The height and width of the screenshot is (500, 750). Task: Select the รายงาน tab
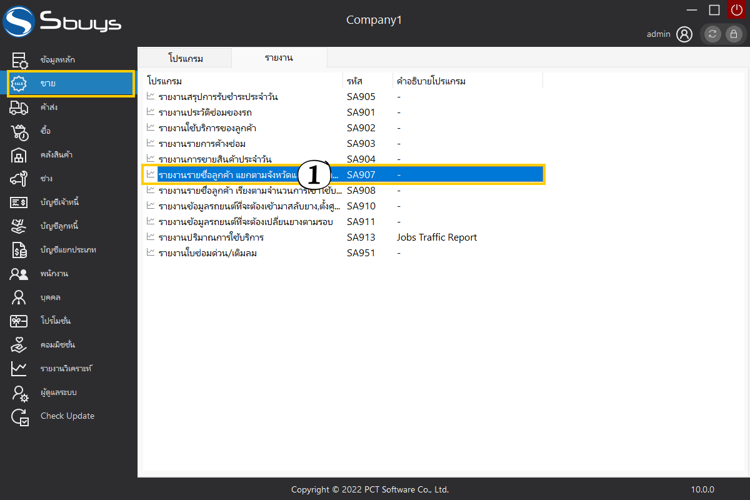point(279,58)
